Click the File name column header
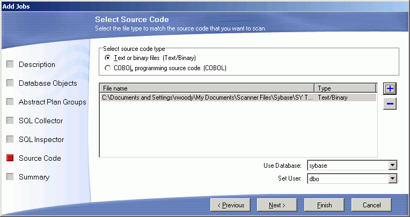 click(x=207, y=88)
